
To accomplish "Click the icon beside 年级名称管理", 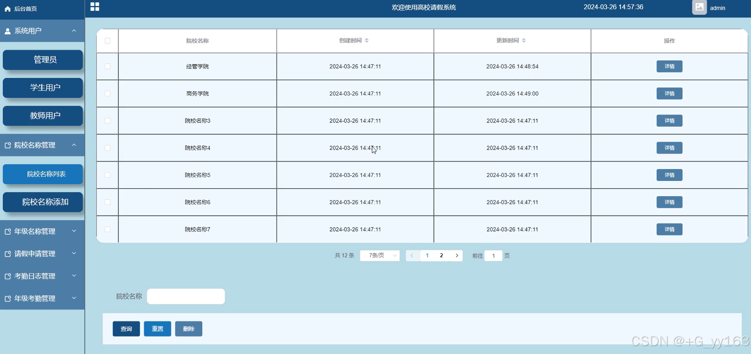I will 8,231.
